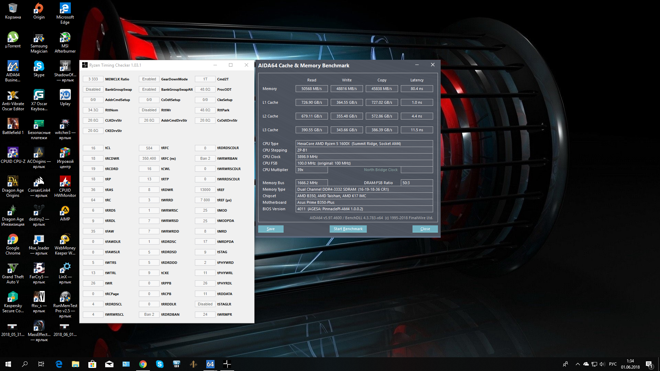660x371 pixels.
Task: Launch CPUID CPU-Z from desktop
Action: pyautogui.click(x=13, y=155)
